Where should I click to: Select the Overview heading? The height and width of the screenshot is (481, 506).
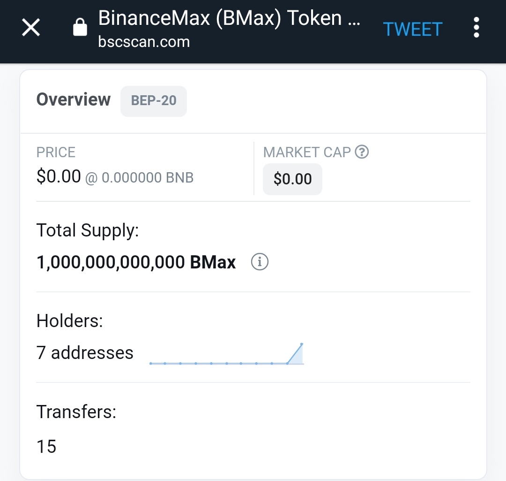click(x=74, y=99)
